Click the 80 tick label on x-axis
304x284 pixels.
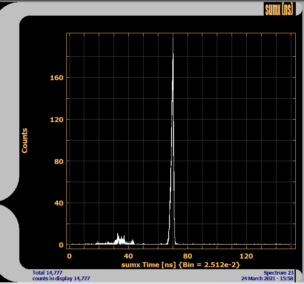[x=188, y=256]
